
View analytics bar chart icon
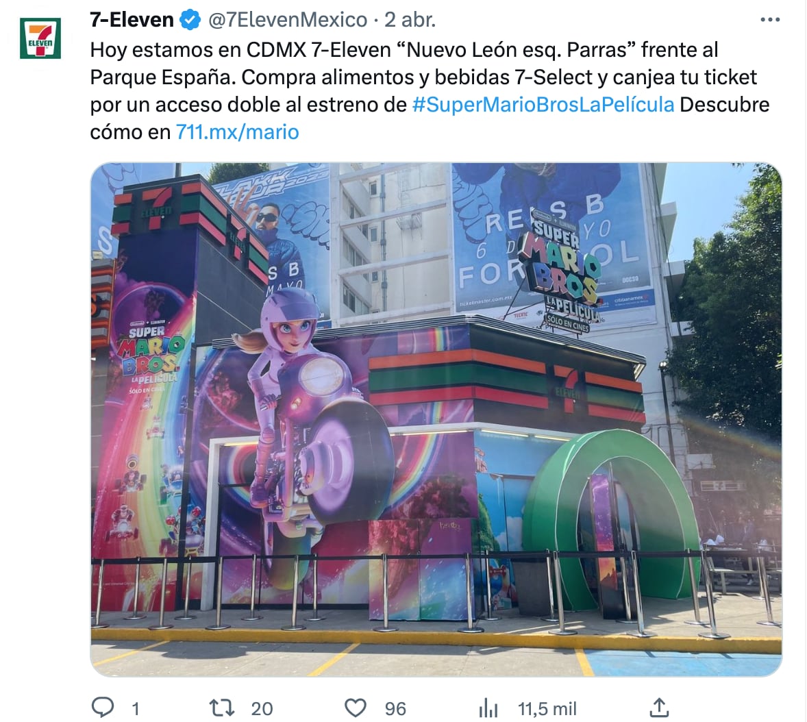pyautogui.click(x=488, y=708)
